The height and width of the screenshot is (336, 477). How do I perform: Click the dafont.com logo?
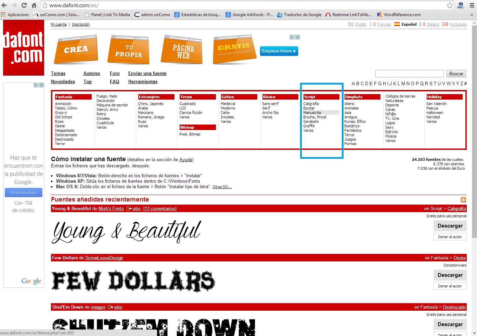(x=24, y=48)
